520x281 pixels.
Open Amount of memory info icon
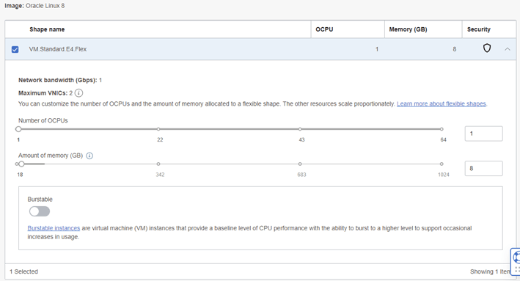(x=89, y=156)
